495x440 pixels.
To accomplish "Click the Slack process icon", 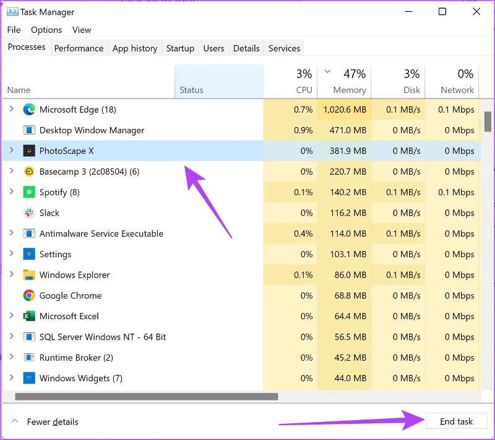I will point(29,213).
